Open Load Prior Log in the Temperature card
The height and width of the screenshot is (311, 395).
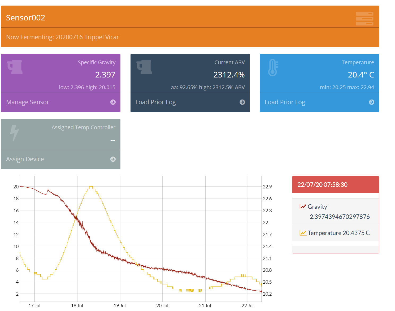pyautogui.click(x=285, y=102)
